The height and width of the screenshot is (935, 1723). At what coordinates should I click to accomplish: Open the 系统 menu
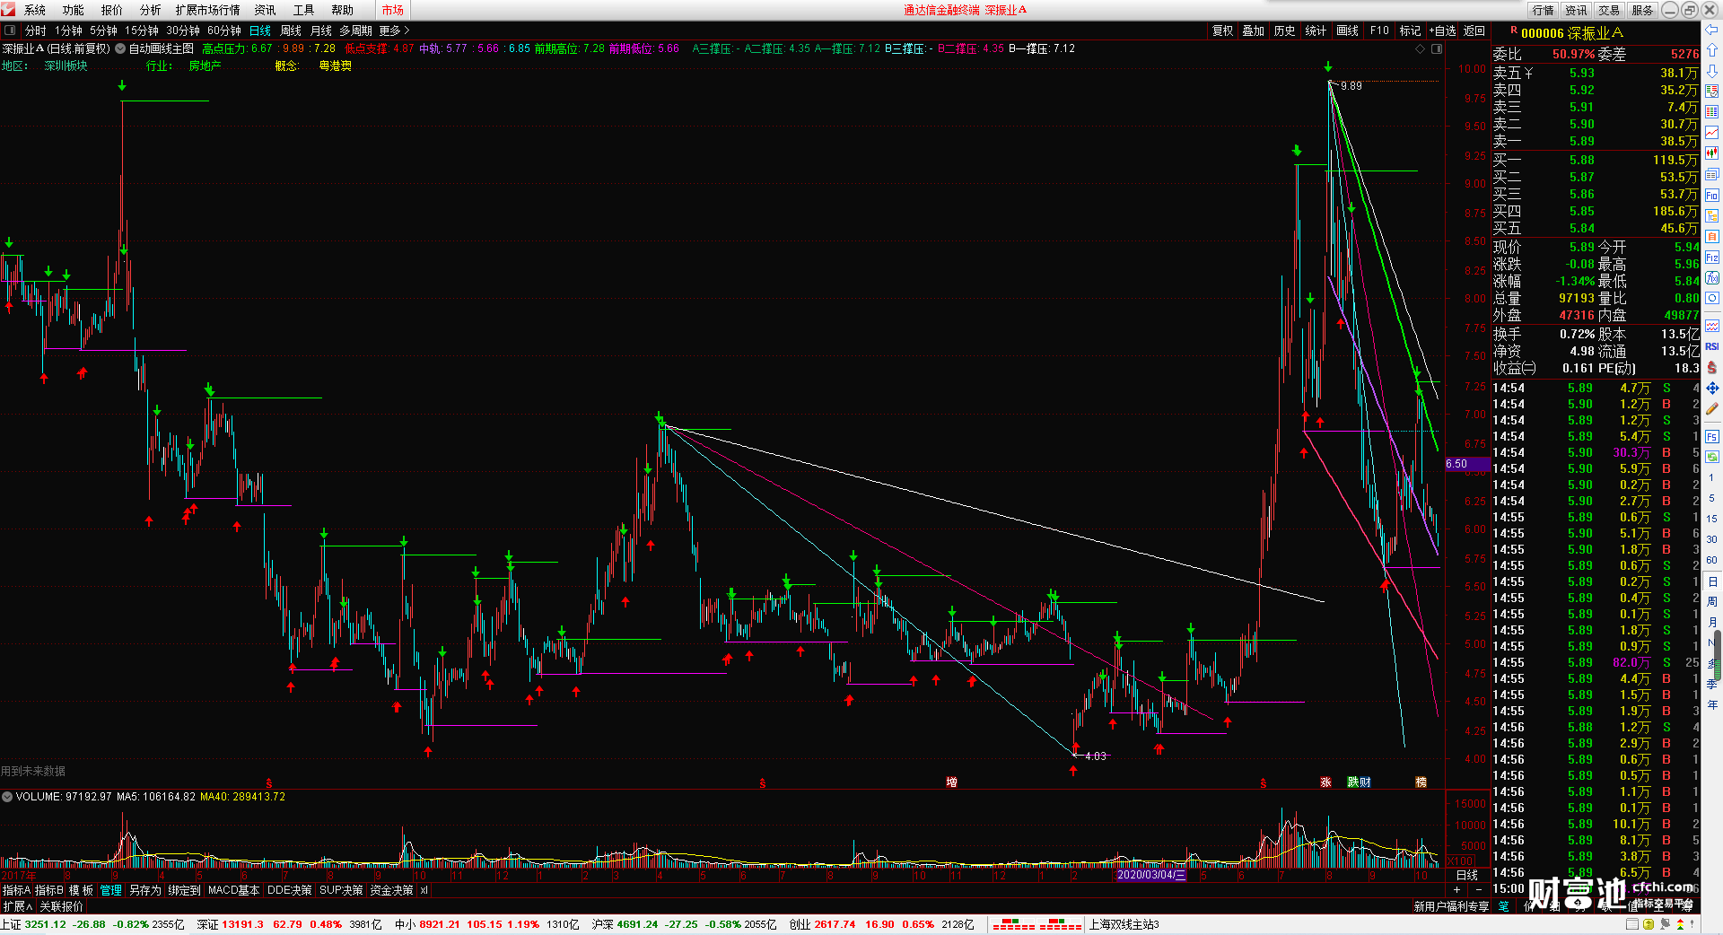point(35,10)
